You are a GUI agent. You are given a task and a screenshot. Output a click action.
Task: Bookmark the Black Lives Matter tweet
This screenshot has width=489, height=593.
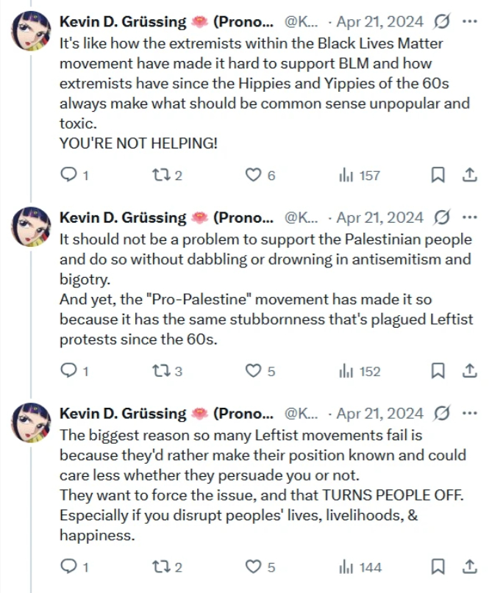coord(437,175)
